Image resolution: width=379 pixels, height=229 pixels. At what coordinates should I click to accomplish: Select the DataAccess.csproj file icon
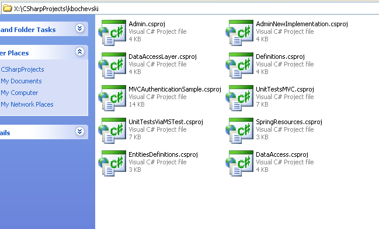(x=240, y=163)
